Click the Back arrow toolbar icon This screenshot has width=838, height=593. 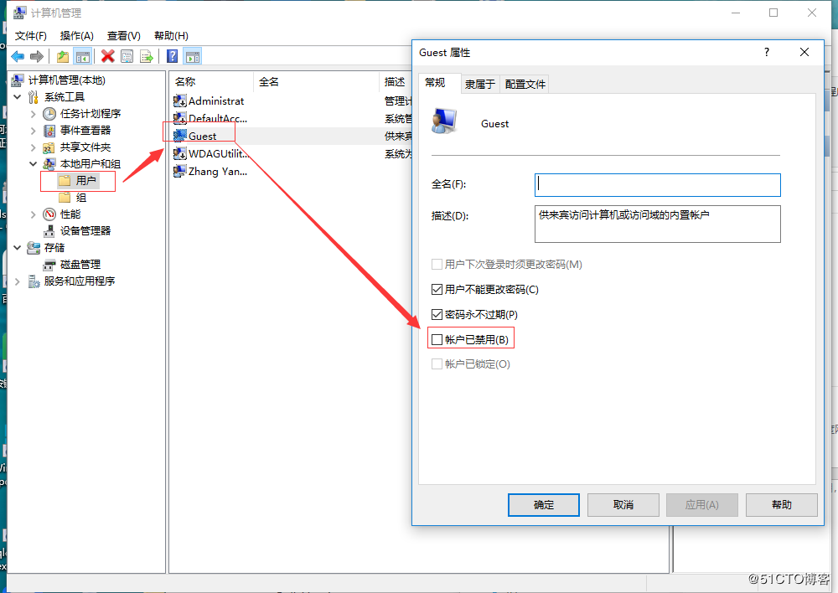point(18,56)
